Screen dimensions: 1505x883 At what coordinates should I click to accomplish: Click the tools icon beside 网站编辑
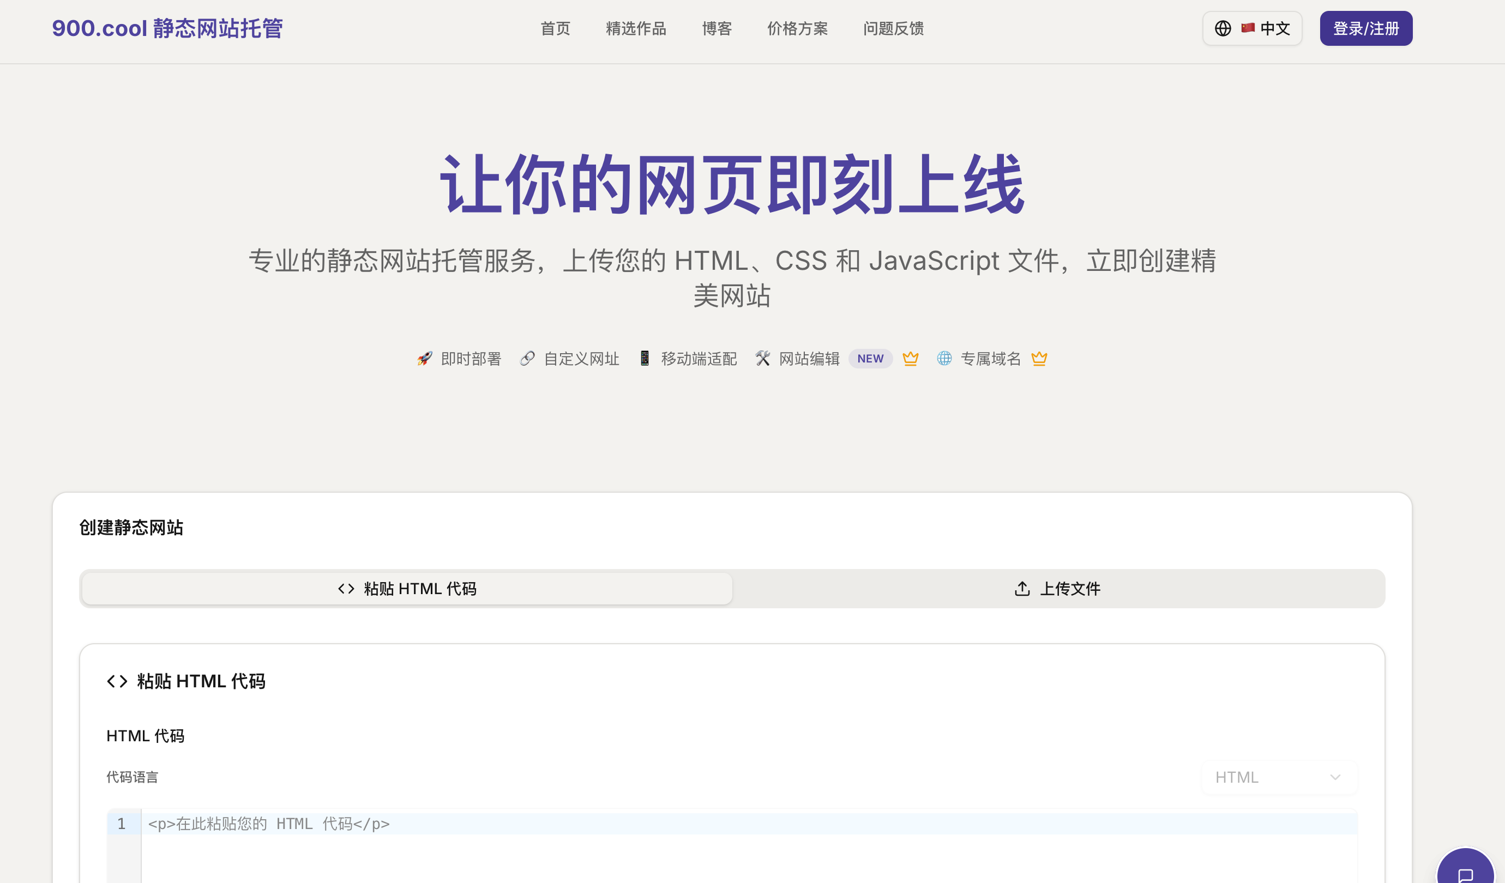coord(763,358)
